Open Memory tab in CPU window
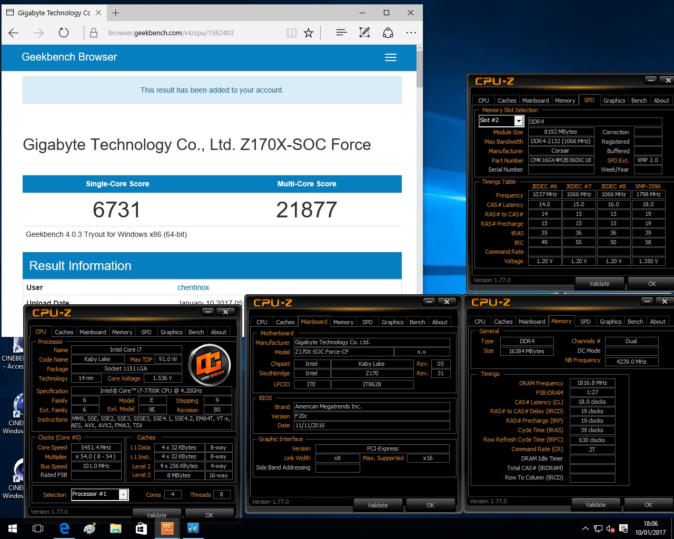 122,332
